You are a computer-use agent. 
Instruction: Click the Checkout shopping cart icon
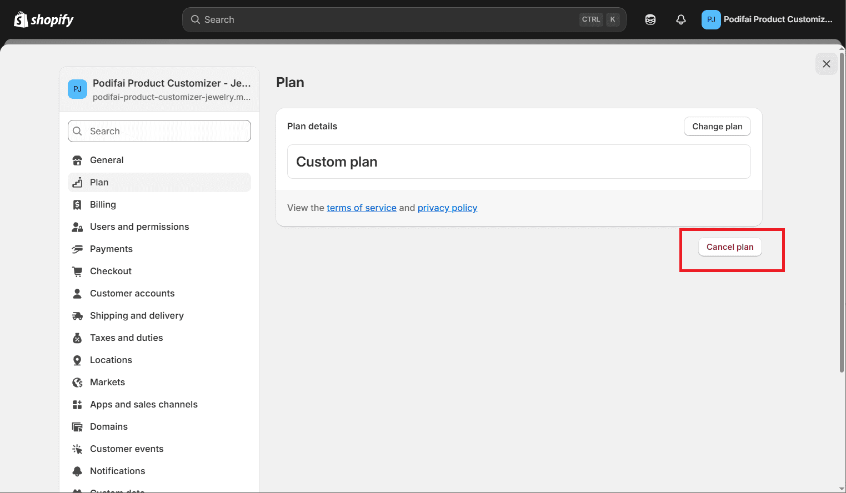pyautogui.click(x=77, y=271)
